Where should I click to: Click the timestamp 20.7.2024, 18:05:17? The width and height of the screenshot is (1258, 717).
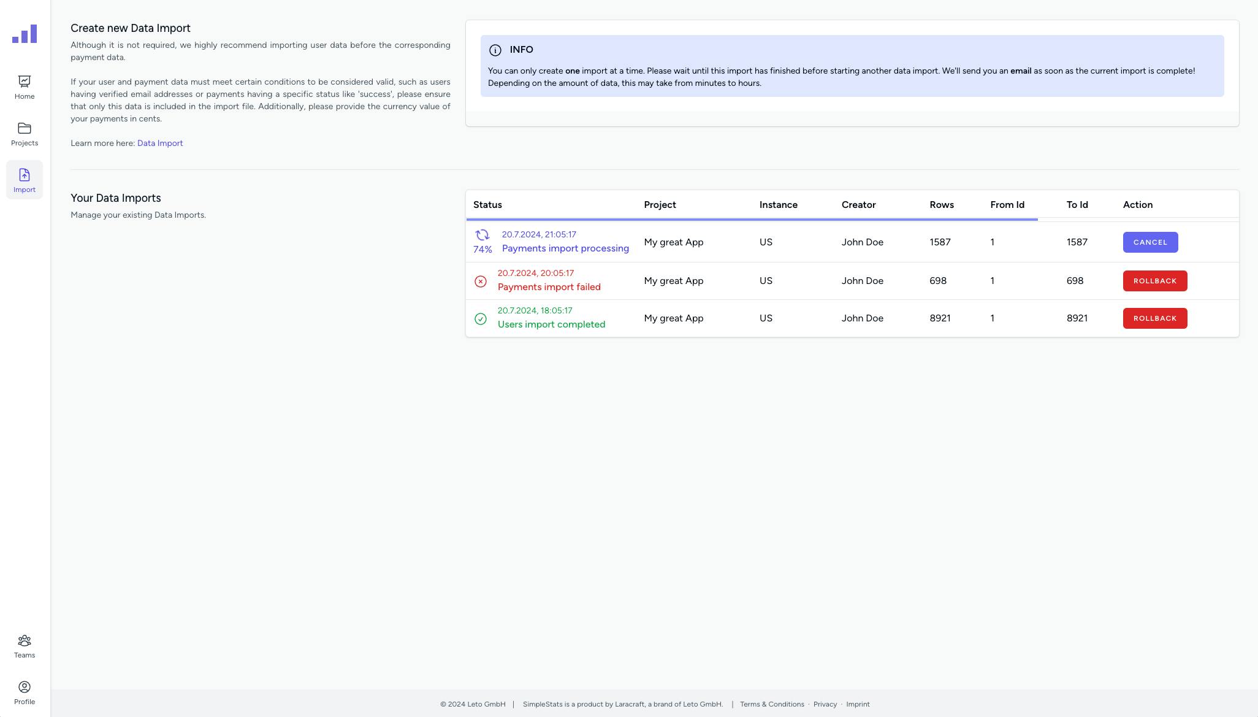(x=535, y=310)
